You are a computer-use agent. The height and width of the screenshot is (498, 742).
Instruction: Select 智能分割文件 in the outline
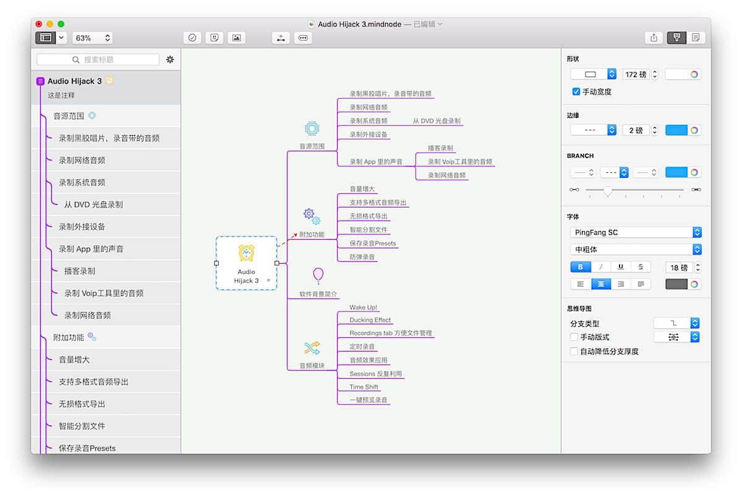82,426
